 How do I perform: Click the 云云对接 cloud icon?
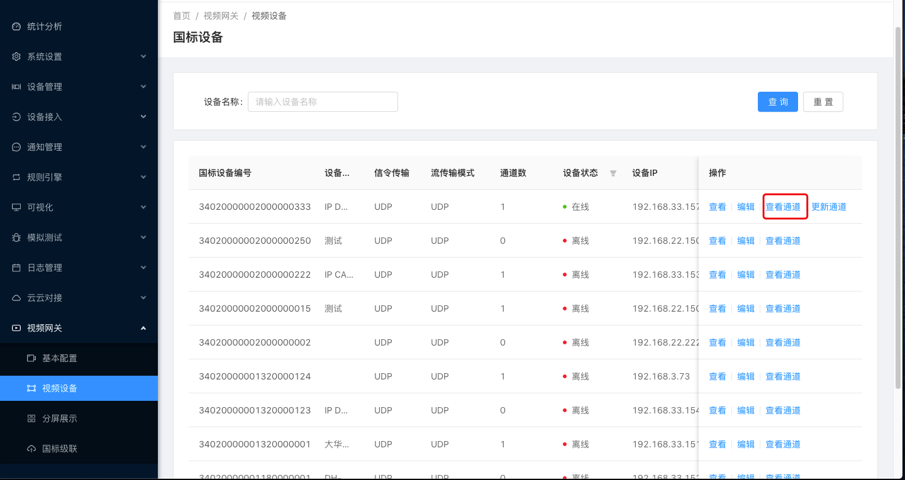point(16,298)
